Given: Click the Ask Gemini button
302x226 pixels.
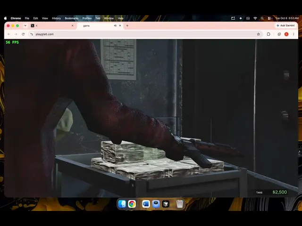Looking at the screenshot, I should [285, 25].
